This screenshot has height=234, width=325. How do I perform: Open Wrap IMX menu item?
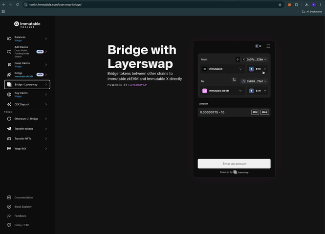click(x=27, y=149)
